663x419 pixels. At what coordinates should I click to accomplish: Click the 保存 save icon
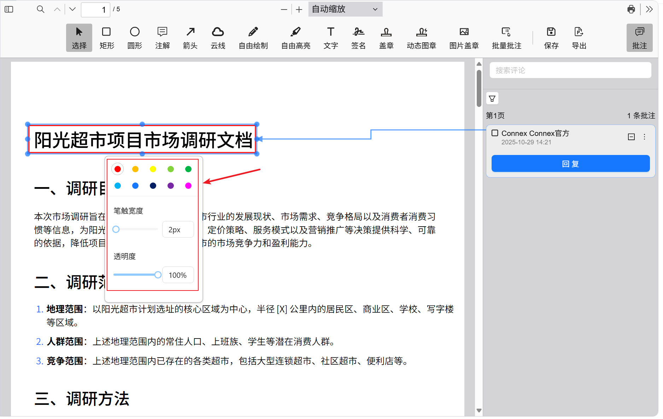pyautogui.click(x=551, y=37)
